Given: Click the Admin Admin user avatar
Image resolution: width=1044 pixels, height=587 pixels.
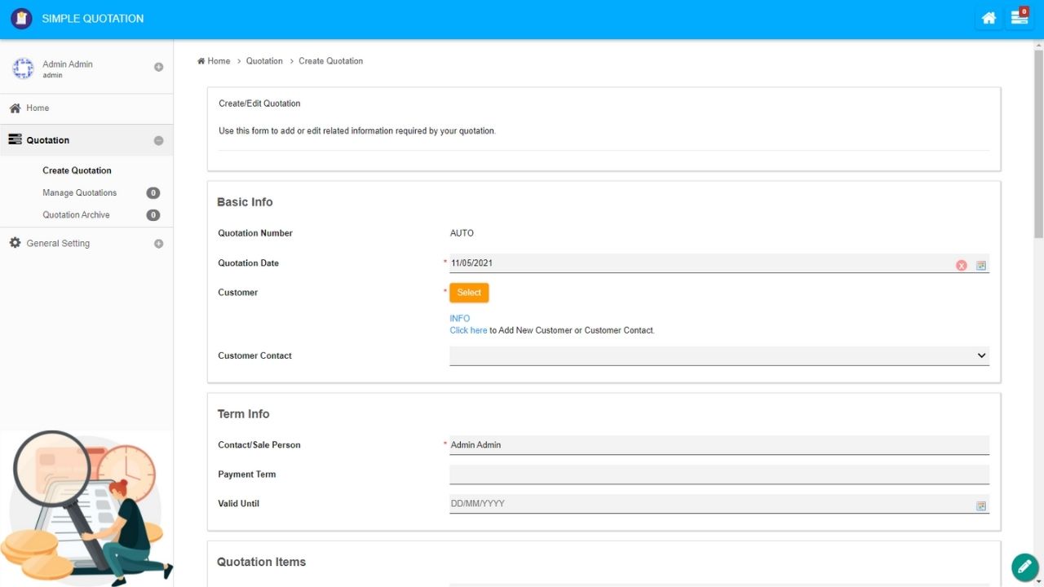Looking at the screenshot, I should [x=23, y=68].
